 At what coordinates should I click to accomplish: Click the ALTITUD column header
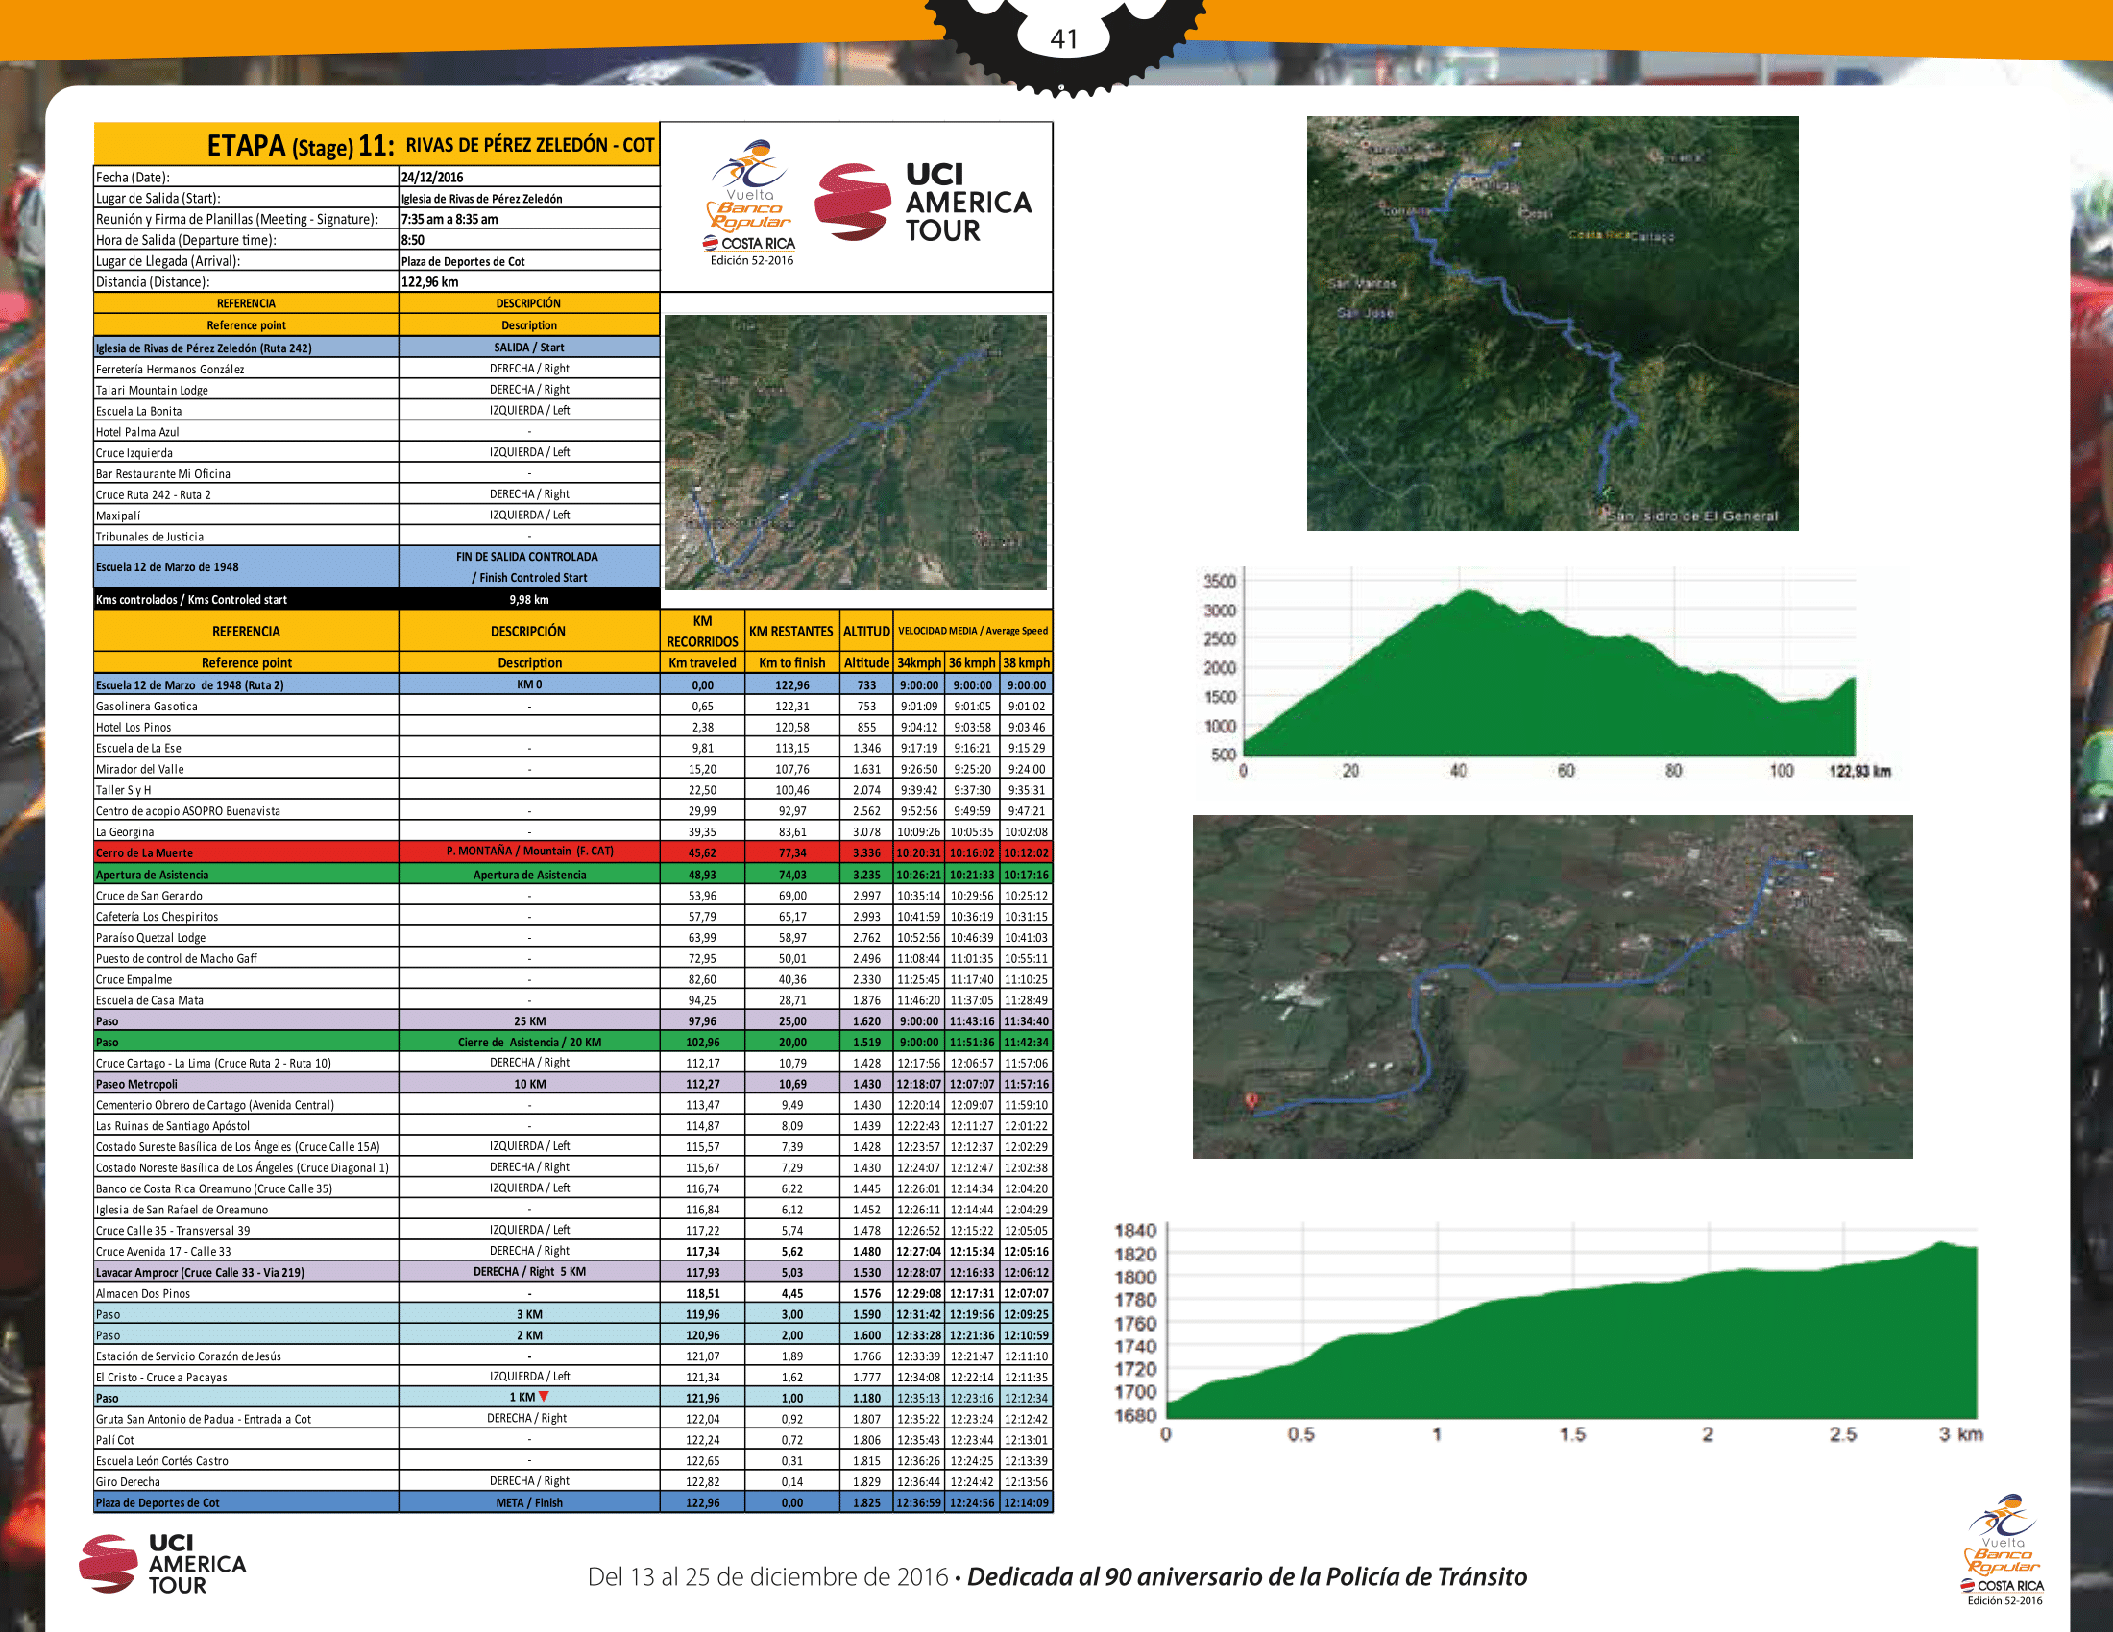(x=866, y=632)
